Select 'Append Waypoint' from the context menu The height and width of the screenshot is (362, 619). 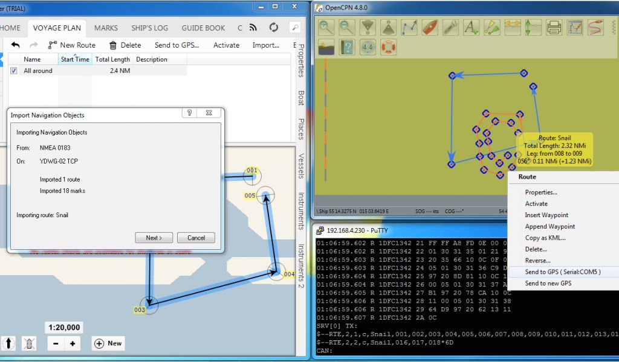(549, 226)
